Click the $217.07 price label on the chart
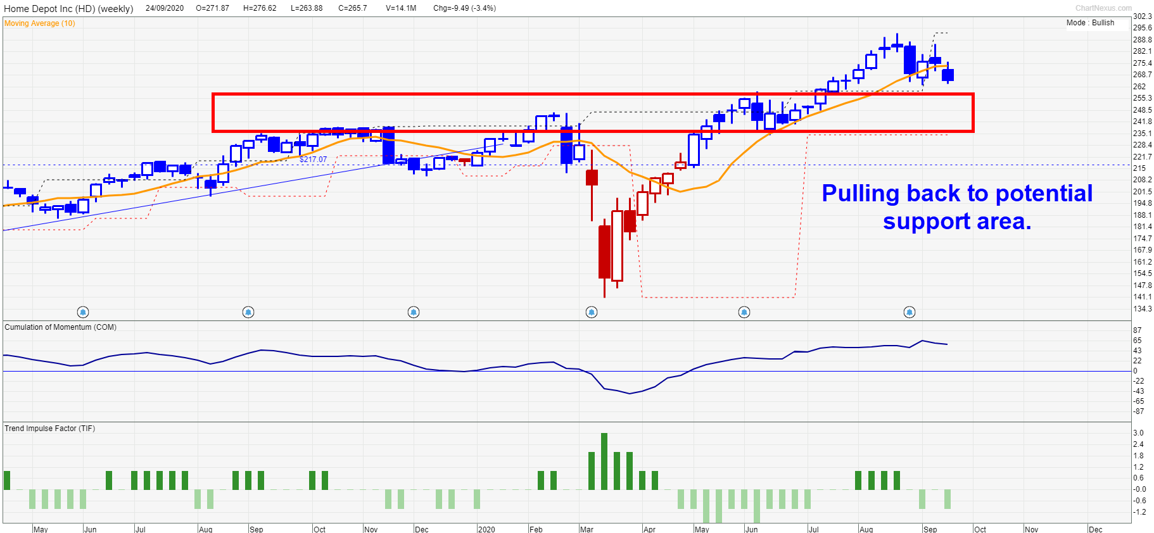Screen dimensions: 1154x533 point(314,160)
